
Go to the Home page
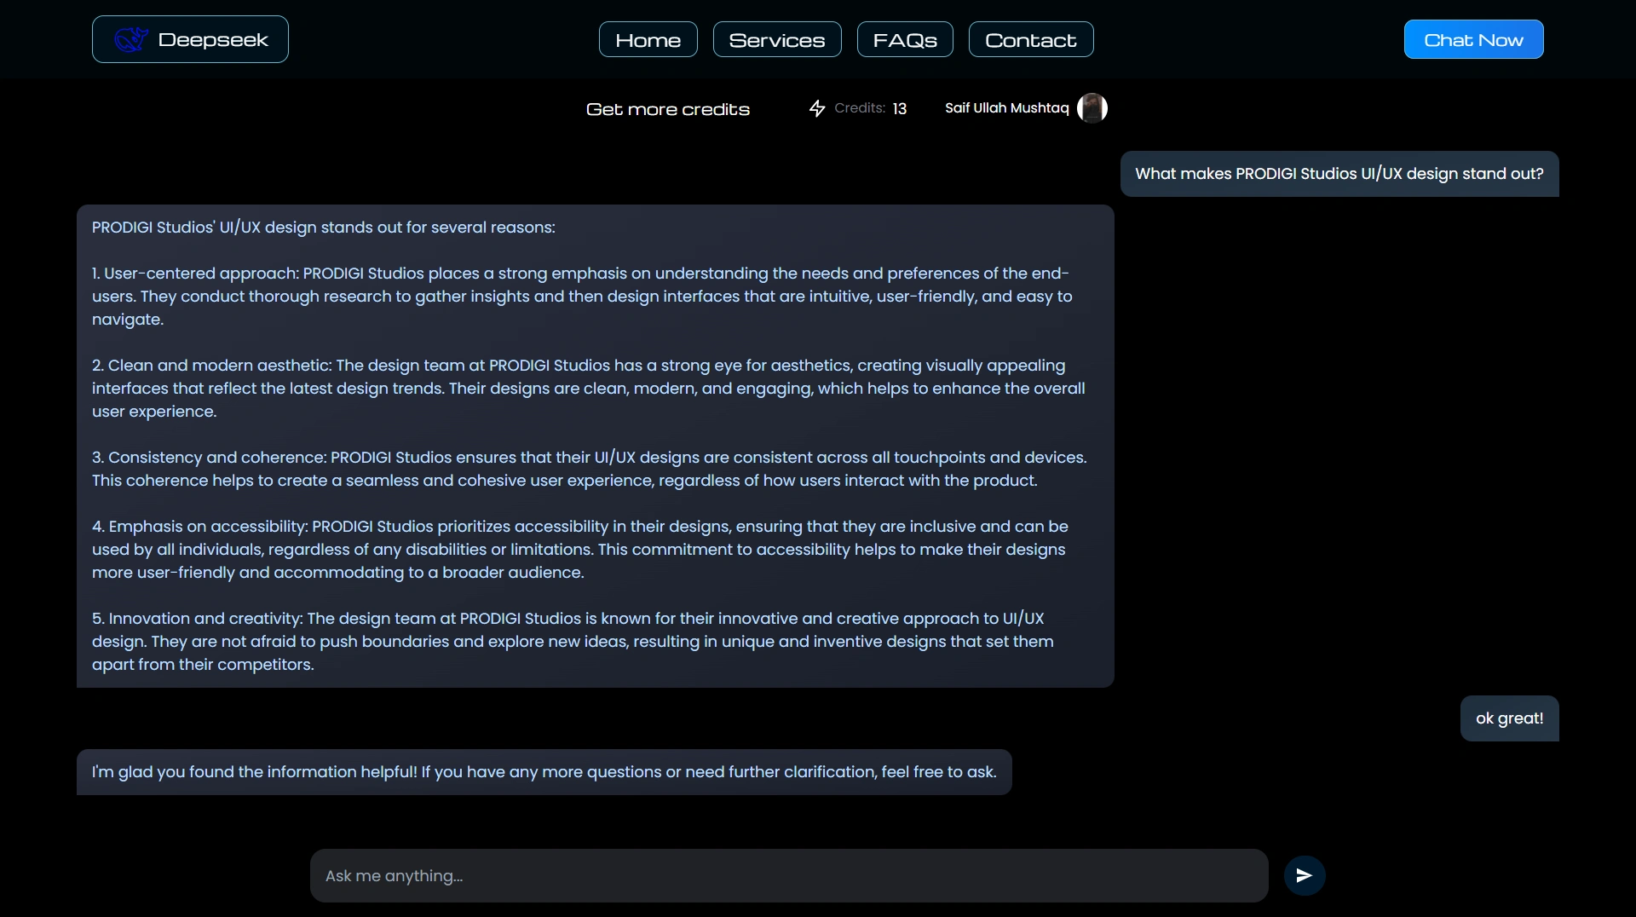pos(648,39)
